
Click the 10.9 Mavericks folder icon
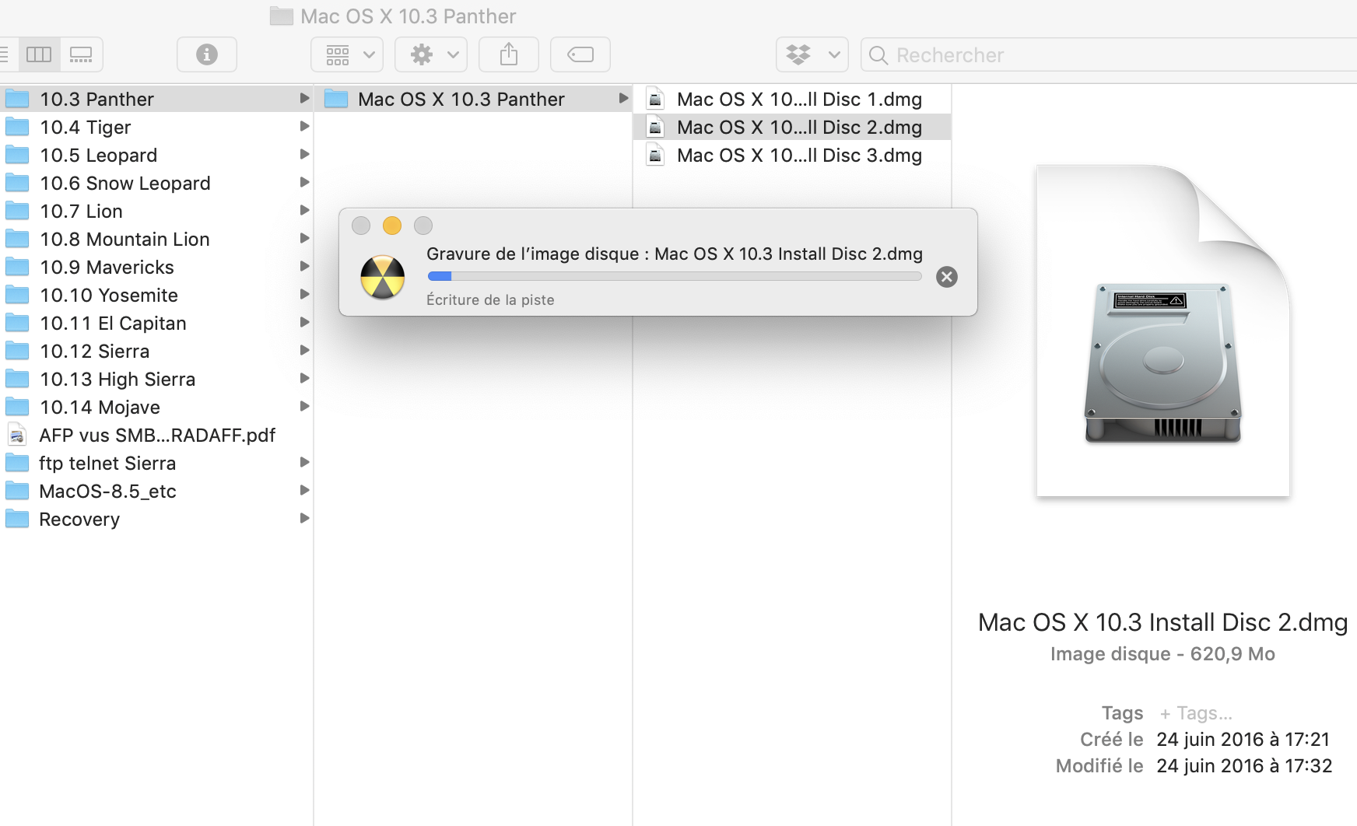pyautogui.click(x=17, y=267)
